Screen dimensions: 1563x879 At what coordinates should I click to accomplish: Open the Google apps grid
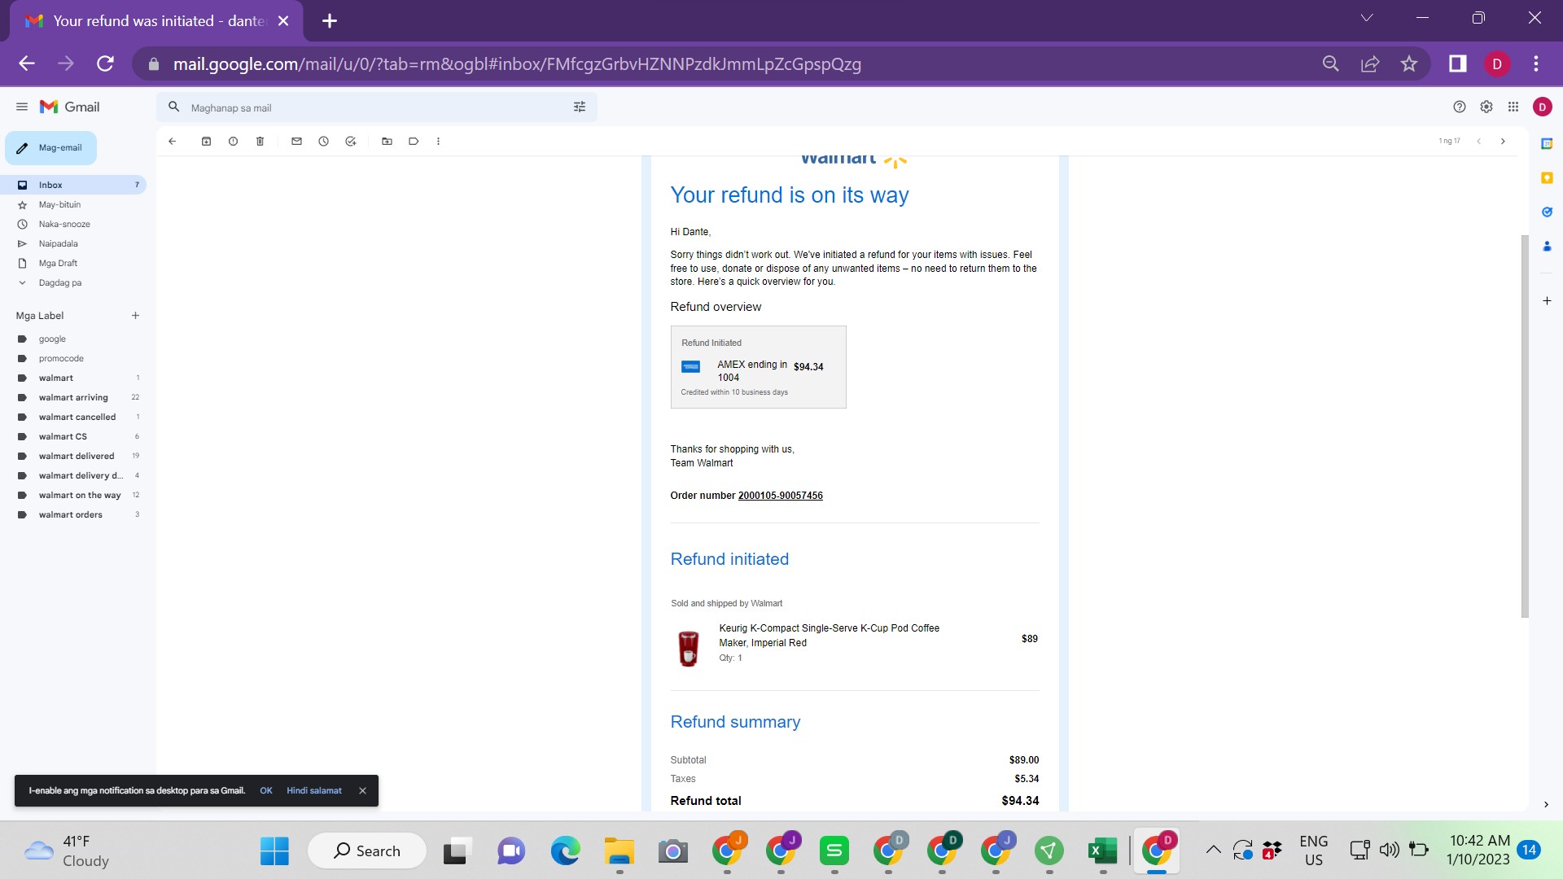pos(1513,107)
